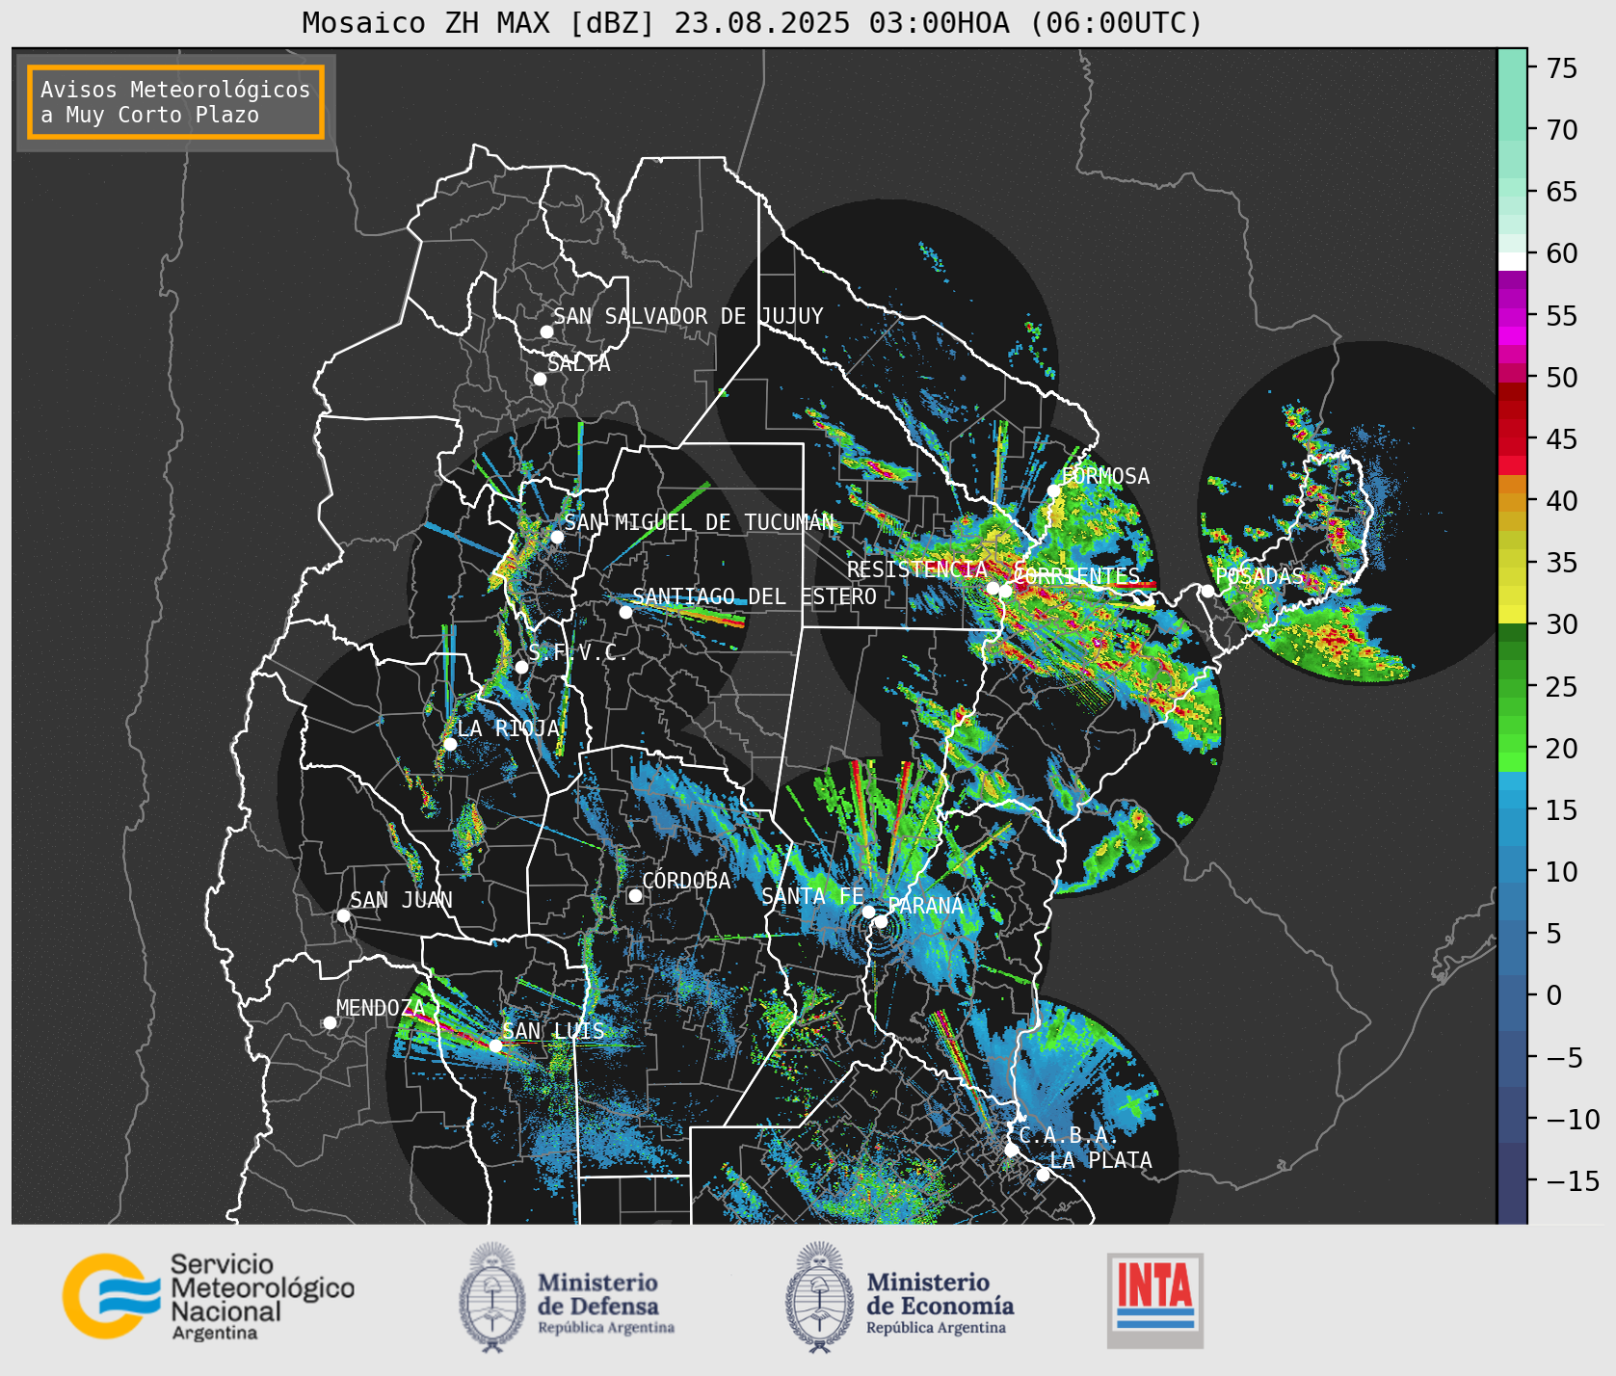
Task: Click the MENDOZA city label
Action: click(381, 1008)
